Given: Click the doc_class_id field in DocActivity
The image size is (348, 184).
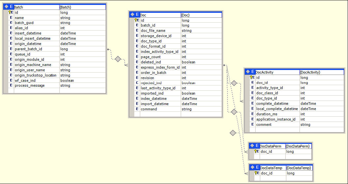Looking at the screenshot, I should [278, 93].
